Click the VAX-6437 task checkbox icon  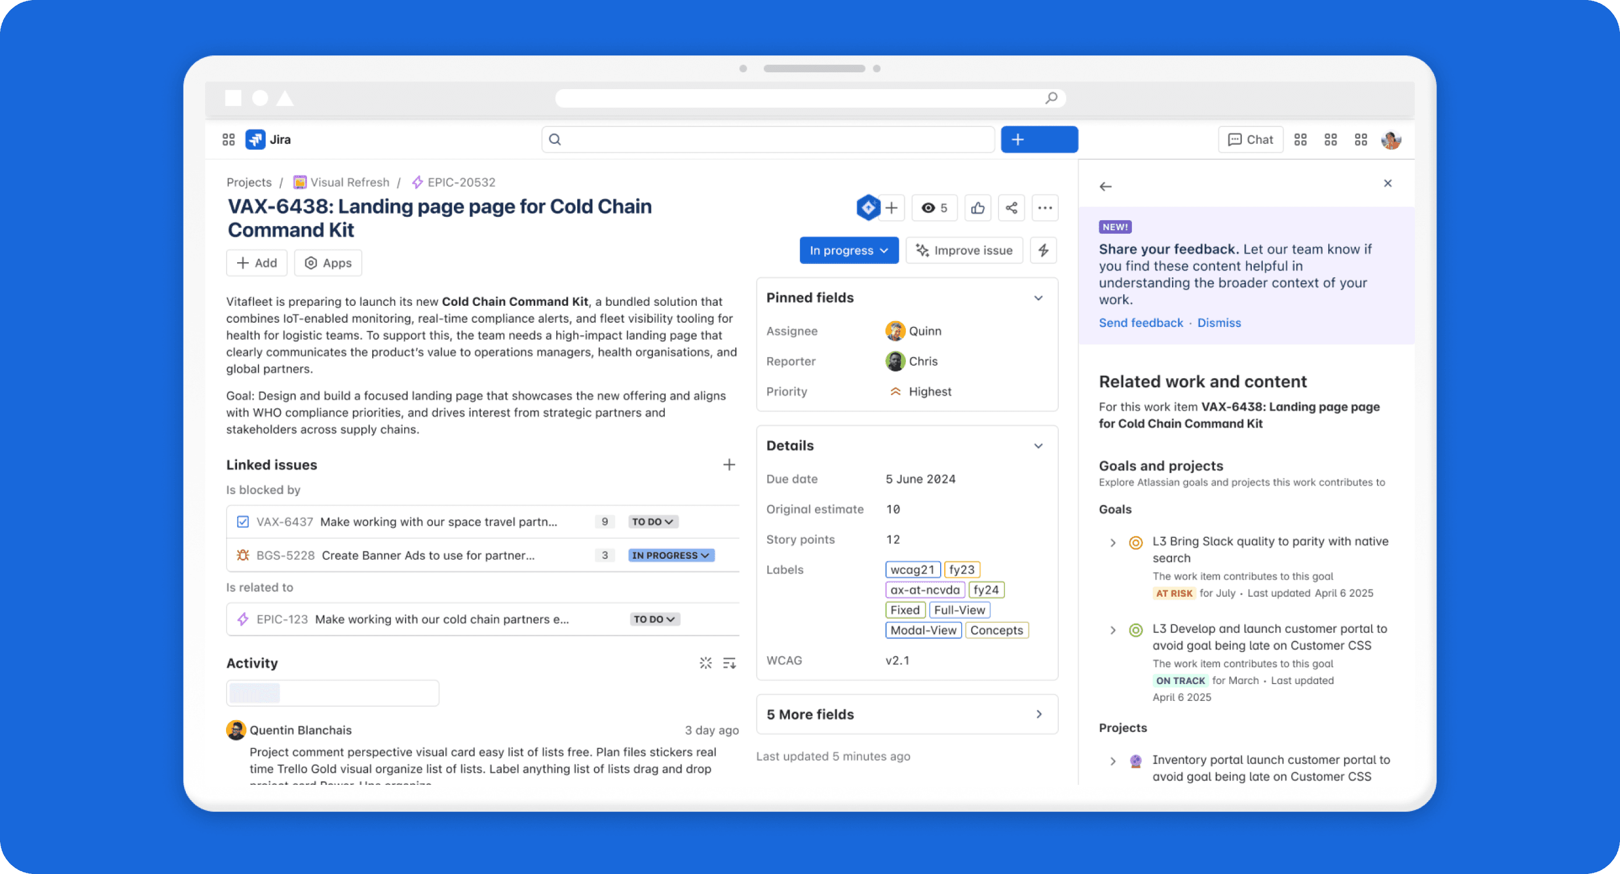pyautogui.click(x=243, y=521)
